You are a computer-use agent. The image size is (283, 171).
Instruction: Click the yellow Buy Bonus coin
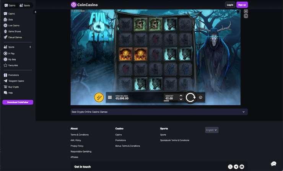[99, 98]
